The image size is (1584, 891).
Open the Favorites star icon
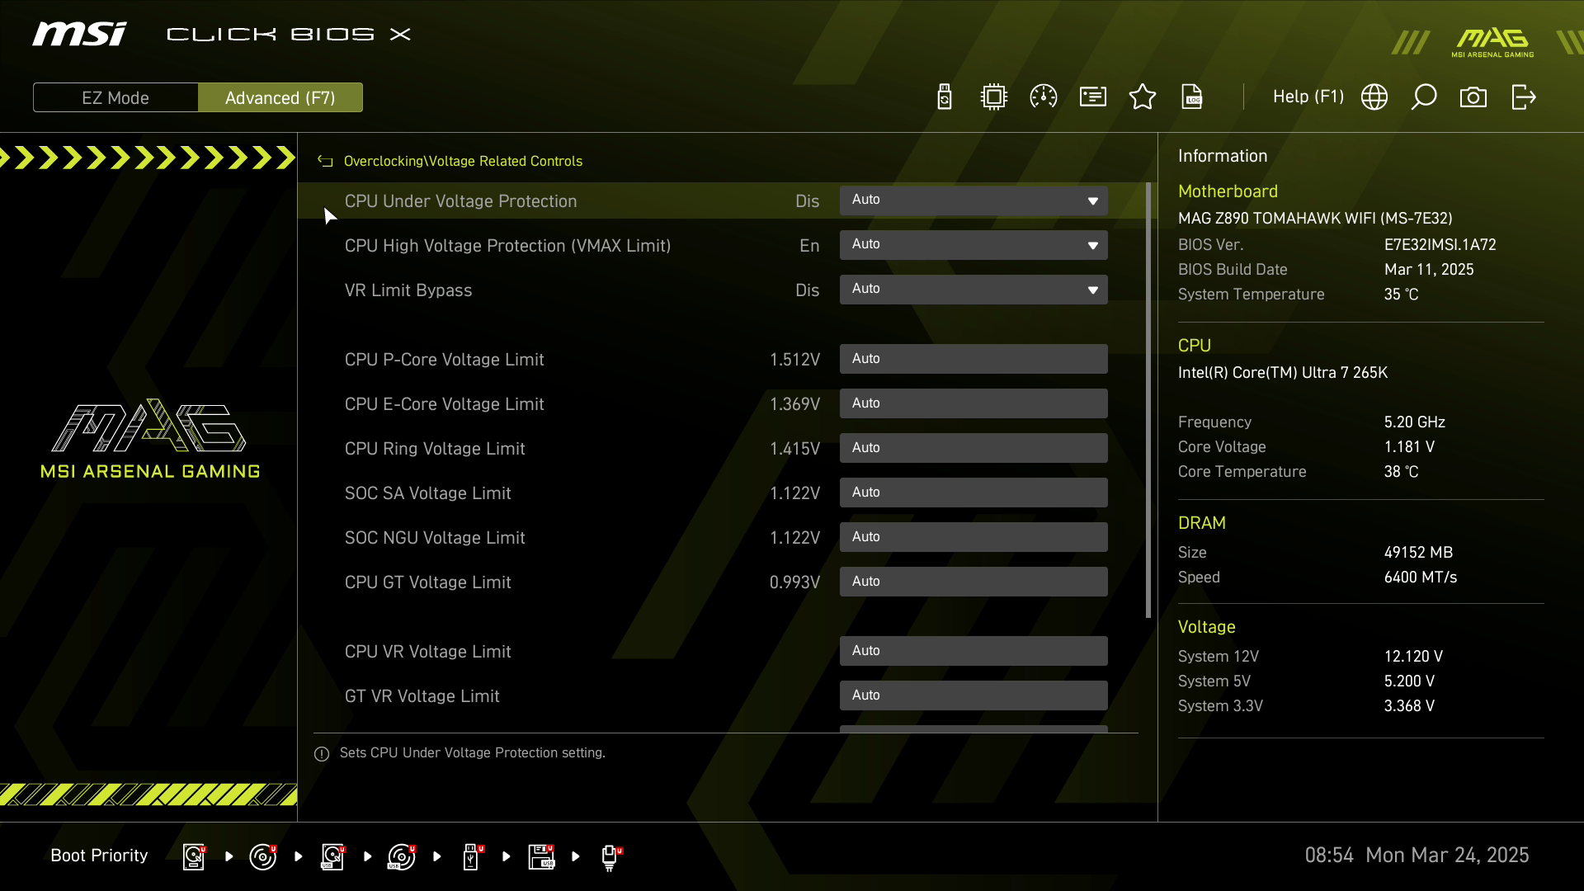point(1143,97)
